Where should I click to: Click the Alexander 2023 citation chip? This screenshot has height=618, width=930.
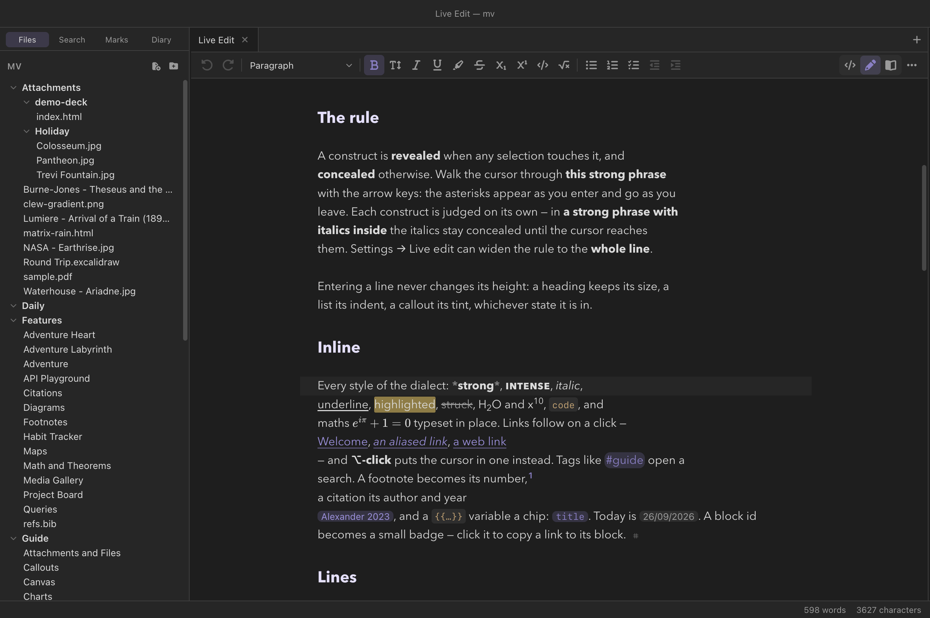[355, 517]
